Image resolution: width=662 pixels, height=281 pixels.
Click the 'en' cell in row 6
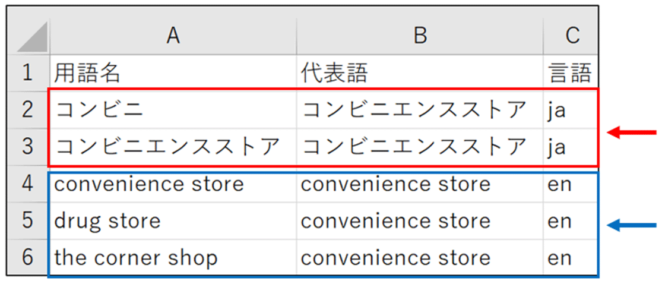point(570,258)
